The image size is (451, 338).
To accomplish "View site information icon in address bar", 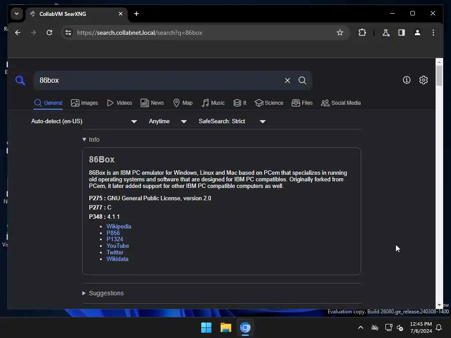I will 68,33.
